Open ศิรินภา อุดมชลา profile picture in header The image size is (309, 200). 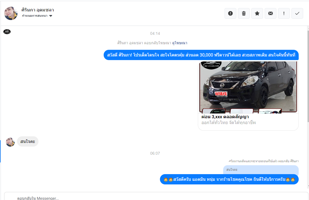pos(11,13)
